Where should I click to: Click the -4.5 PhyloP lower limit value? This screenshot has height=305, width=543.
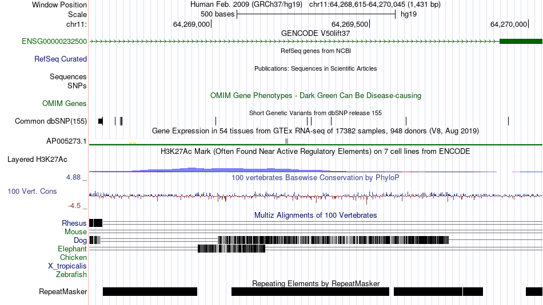(x=74, y=206)
